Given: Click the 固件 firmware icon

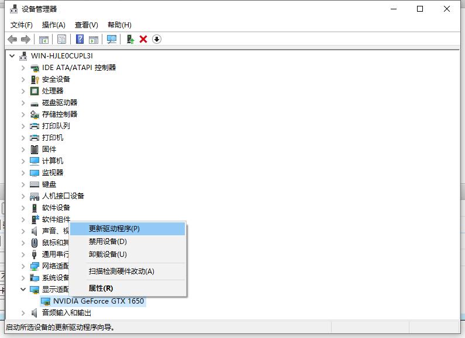Looking at the screenshot, I should [35, 149].
